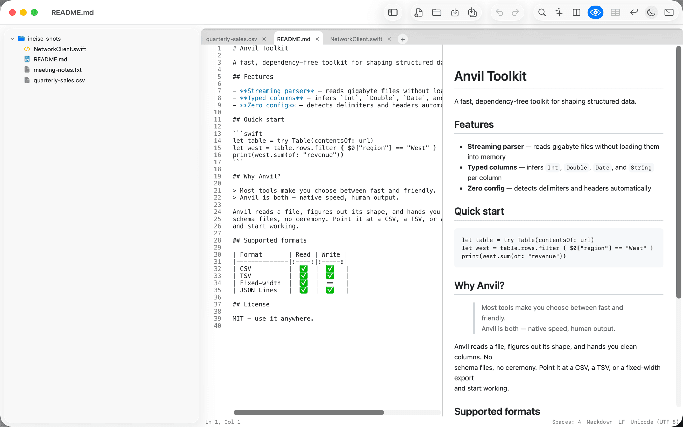This screenshot has width=683, height=427.
Task: Redo with the forward arrow icon
Action: [515, 13]
